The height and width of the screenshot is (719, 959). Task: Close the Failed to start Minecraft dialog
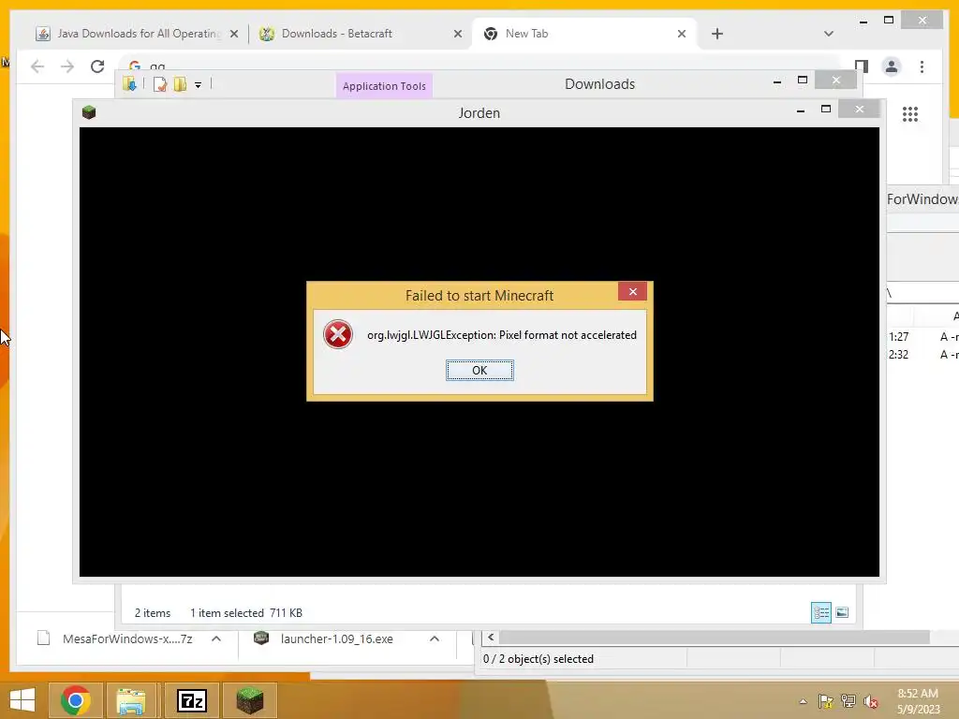[x=632, y=292]
